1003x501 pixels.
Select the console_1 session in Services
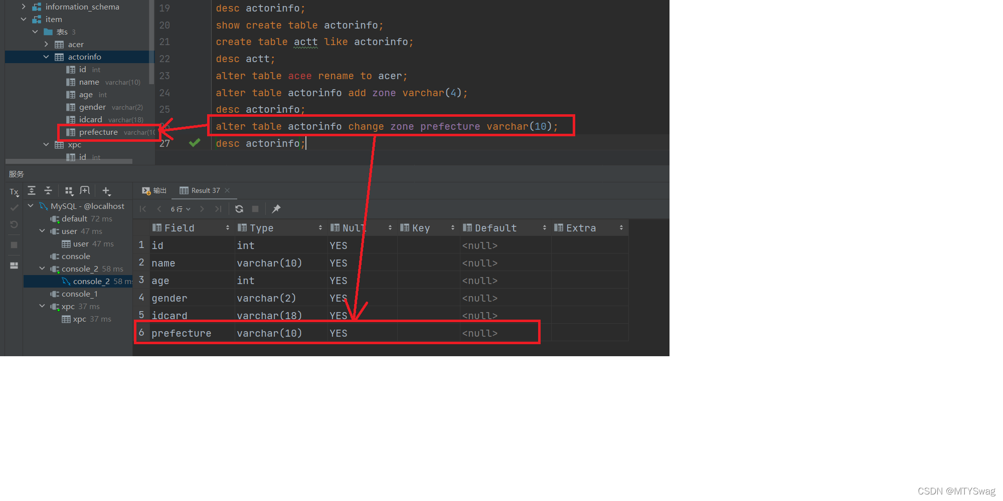click(74, 294)
